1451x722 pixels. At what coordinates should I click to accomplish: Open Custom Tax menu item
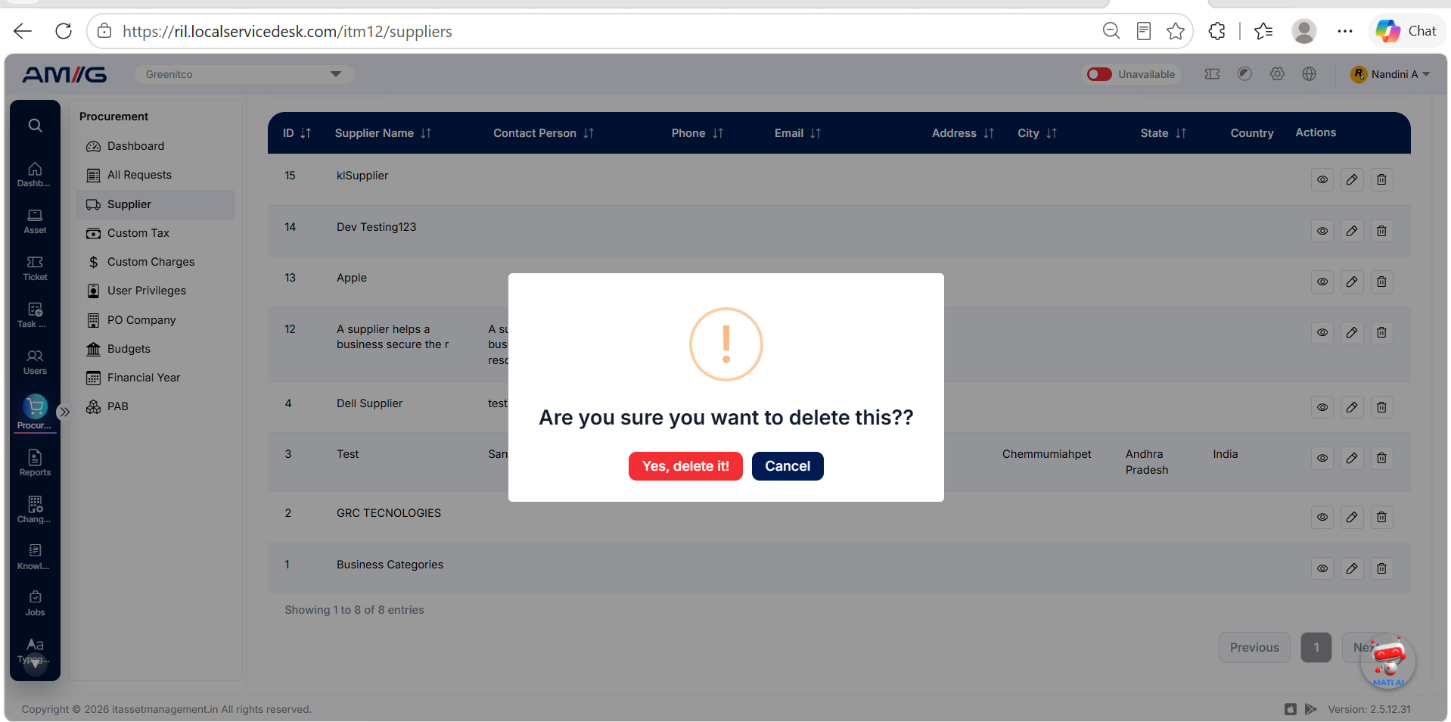tap(138, 233)
